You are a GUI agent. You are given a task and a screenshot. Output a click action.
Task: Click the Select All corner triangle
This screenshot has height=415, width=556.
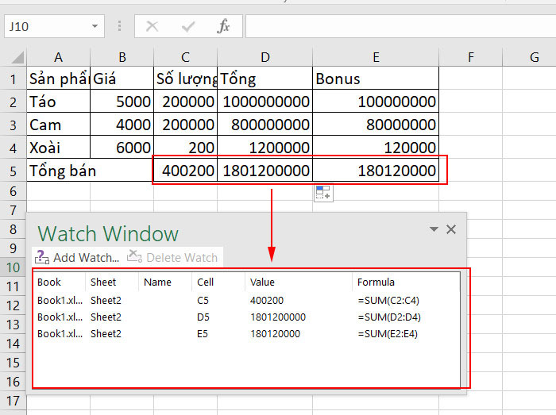(x=17, y=57)
